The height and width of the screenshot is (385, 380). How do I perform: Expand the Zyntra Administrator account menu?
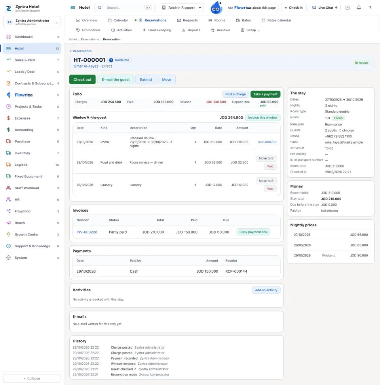(32, 22)
